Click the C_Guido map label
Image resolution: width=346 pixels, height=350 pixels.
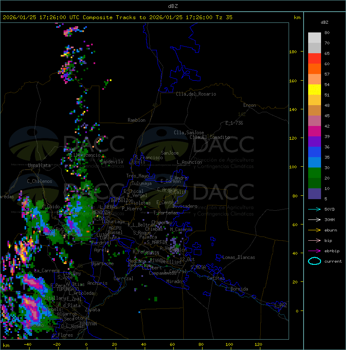pos(51,207)
